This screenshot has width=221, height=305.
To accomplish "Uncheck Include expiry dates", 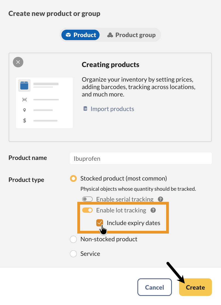I will tap(100, 223).
